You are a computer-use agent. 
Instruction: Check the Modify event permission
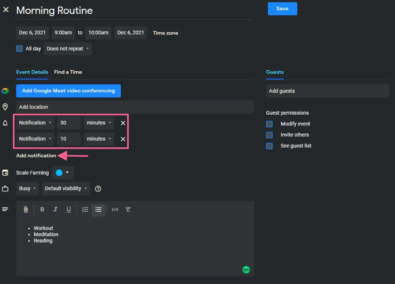point(269,124)
